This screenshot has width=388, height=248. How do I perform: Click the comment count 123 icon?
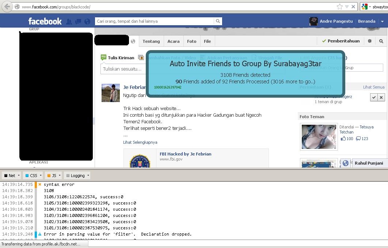coord(358,139)
